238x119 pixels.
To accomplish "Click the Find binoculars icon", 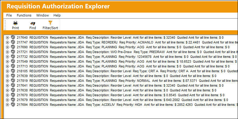I will (x=33, y=23).
